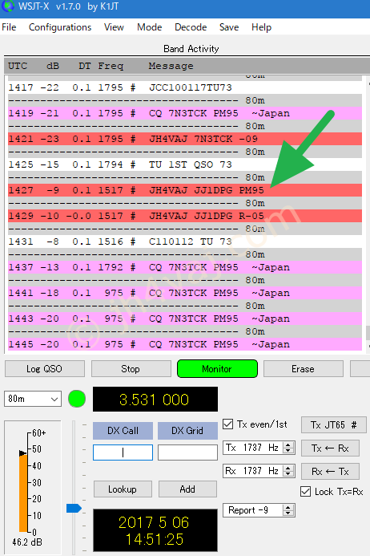Click the 2017 5 06 14:51:25 clock display
The width and height of the screenshot is (370, 556).
(155, 530)
